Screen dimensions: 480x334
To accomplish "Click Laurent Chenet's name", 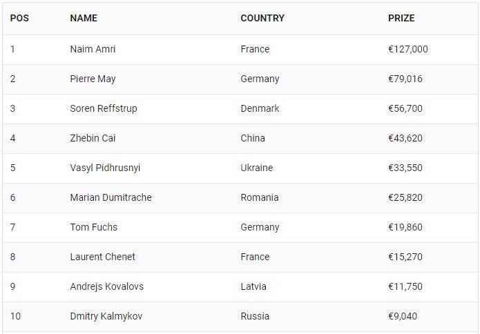I will [x=102, y=257].
